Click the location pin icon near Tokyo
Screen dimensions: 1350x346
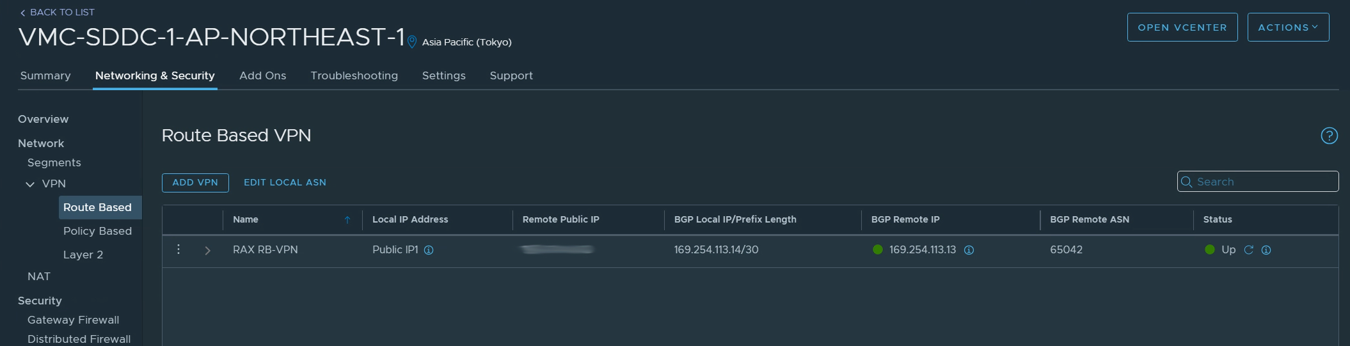412,42
